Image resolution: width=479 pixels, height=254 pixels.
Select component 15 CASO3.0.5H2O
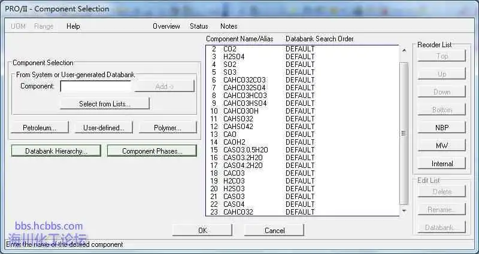(302, 150)
